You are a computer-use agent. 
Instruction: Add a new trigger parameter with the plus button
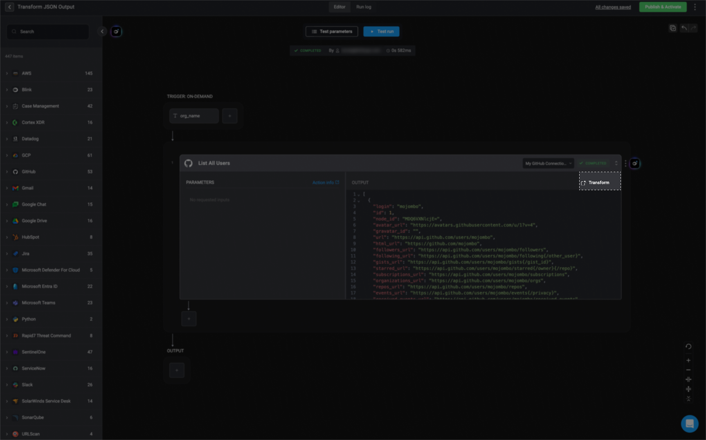coord(230,116)
